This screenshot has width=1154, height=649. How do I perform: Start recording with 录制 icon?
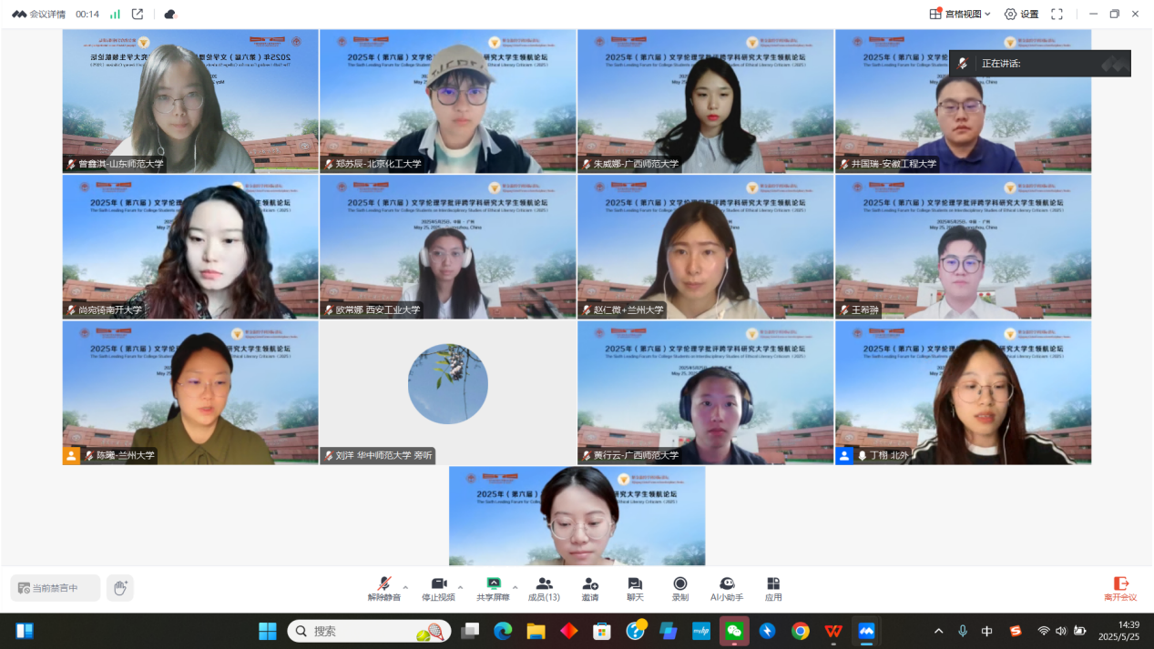pos(680,588)
